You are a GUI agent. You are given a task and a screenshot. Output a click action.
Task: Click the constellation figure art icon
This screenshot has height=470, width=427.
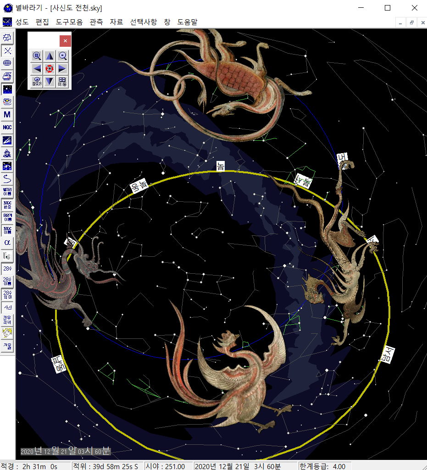(7, 153)
